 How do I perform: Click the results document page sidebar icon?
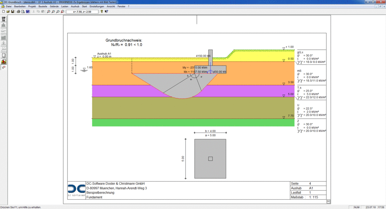4,55
